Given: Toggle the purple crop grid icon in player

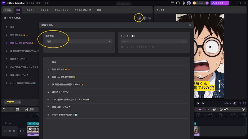Looking at the screenshot, I should click(x=240, y=103).
